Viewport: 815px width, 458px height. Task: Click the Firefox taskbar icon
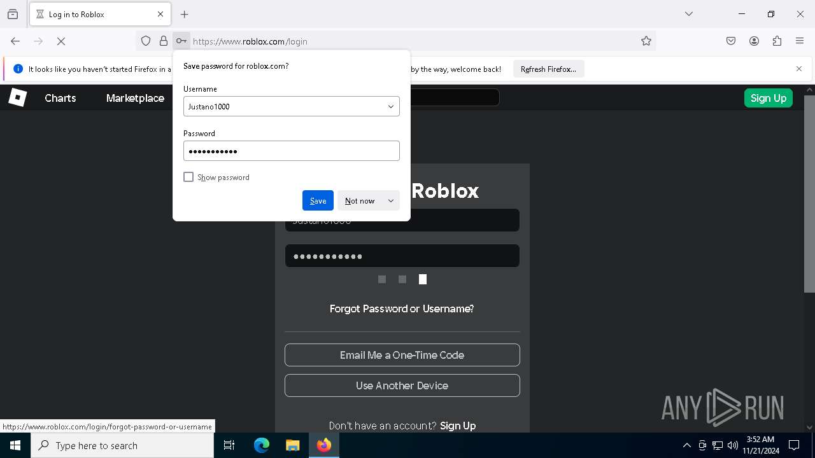click(x=324, y=445)
